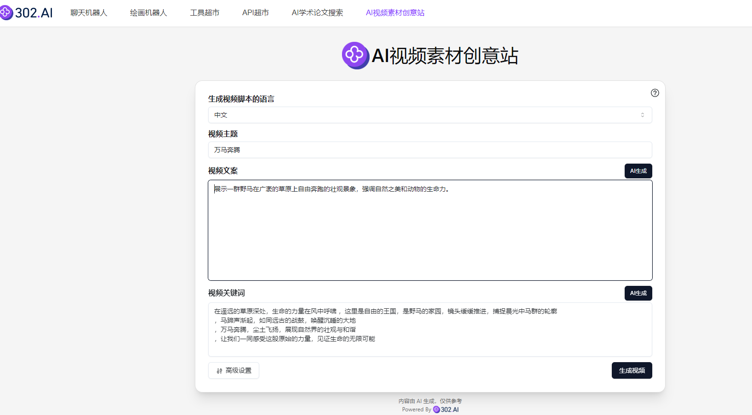Click the 视频主题 input containing 万马奔腾
The image size is (752, 415).
pos(430,150)
